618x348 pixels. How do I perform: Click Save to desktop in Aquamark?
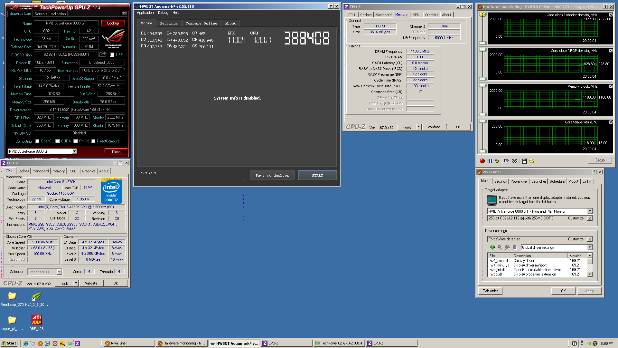pos(272,175)
